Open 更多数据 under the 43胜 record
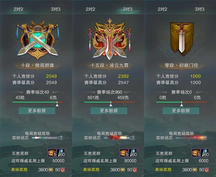Viewport: 216px width, 177px height. 37,111
